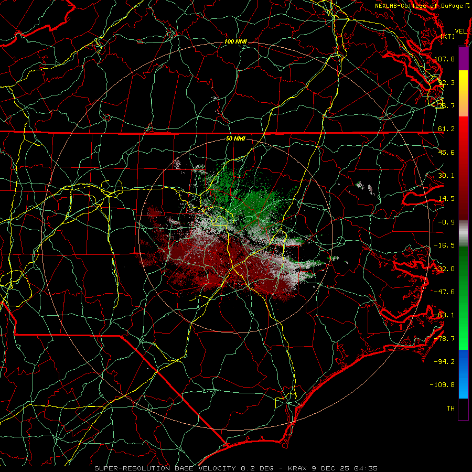
Task: Click the Super-Resolution Base Velocity caption
Action: pos(235,468)
